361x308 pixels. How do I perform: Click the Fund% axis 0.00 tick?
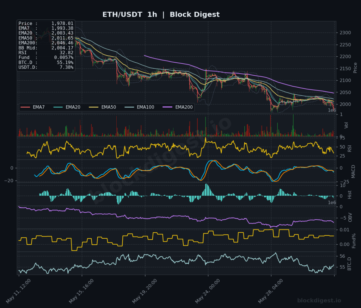344,244
